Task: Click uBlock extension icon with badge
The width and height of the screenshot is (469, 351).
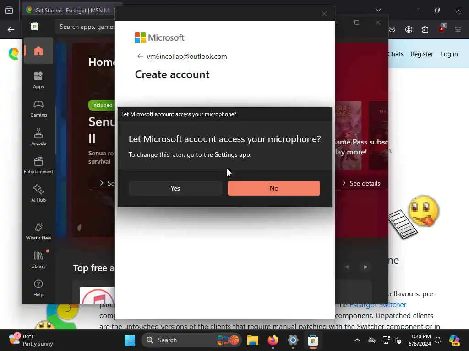Action: [x=442, y=29]
